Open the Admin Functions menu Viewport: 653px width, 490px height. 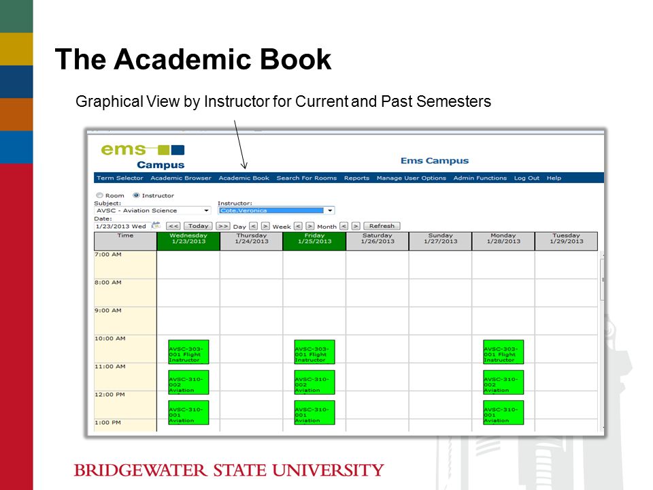480,178
